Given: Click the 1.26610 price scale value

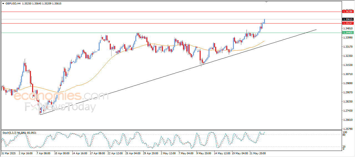Looking at the screenshot, I should (x=348, y=120).
